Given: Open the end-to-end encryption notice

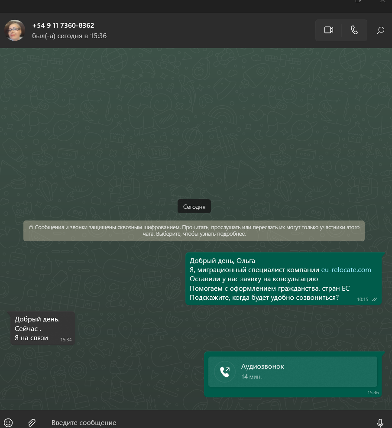Looking at the screenshot, I should tap(194, 230).
